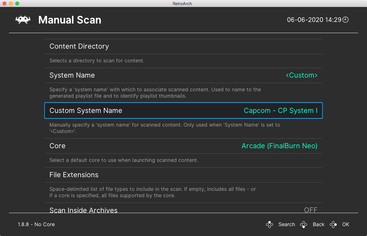This screenshot has height=236, width=367.
Task: Click the Search gamepad button icon
Action: point(270,224)
